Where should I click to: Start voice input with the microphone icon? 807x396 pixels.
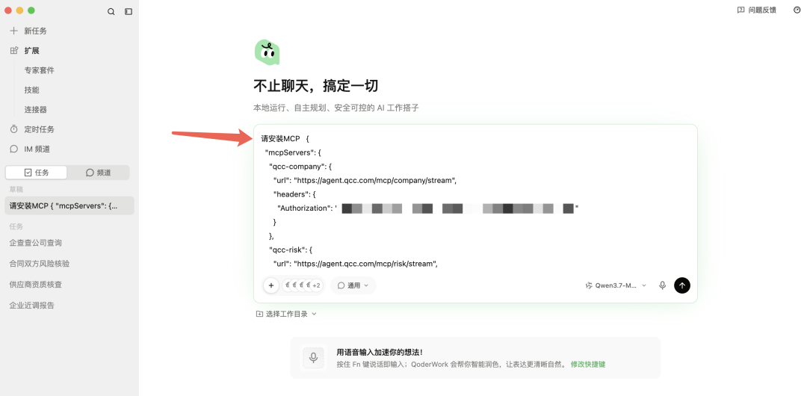pos(662,285)
